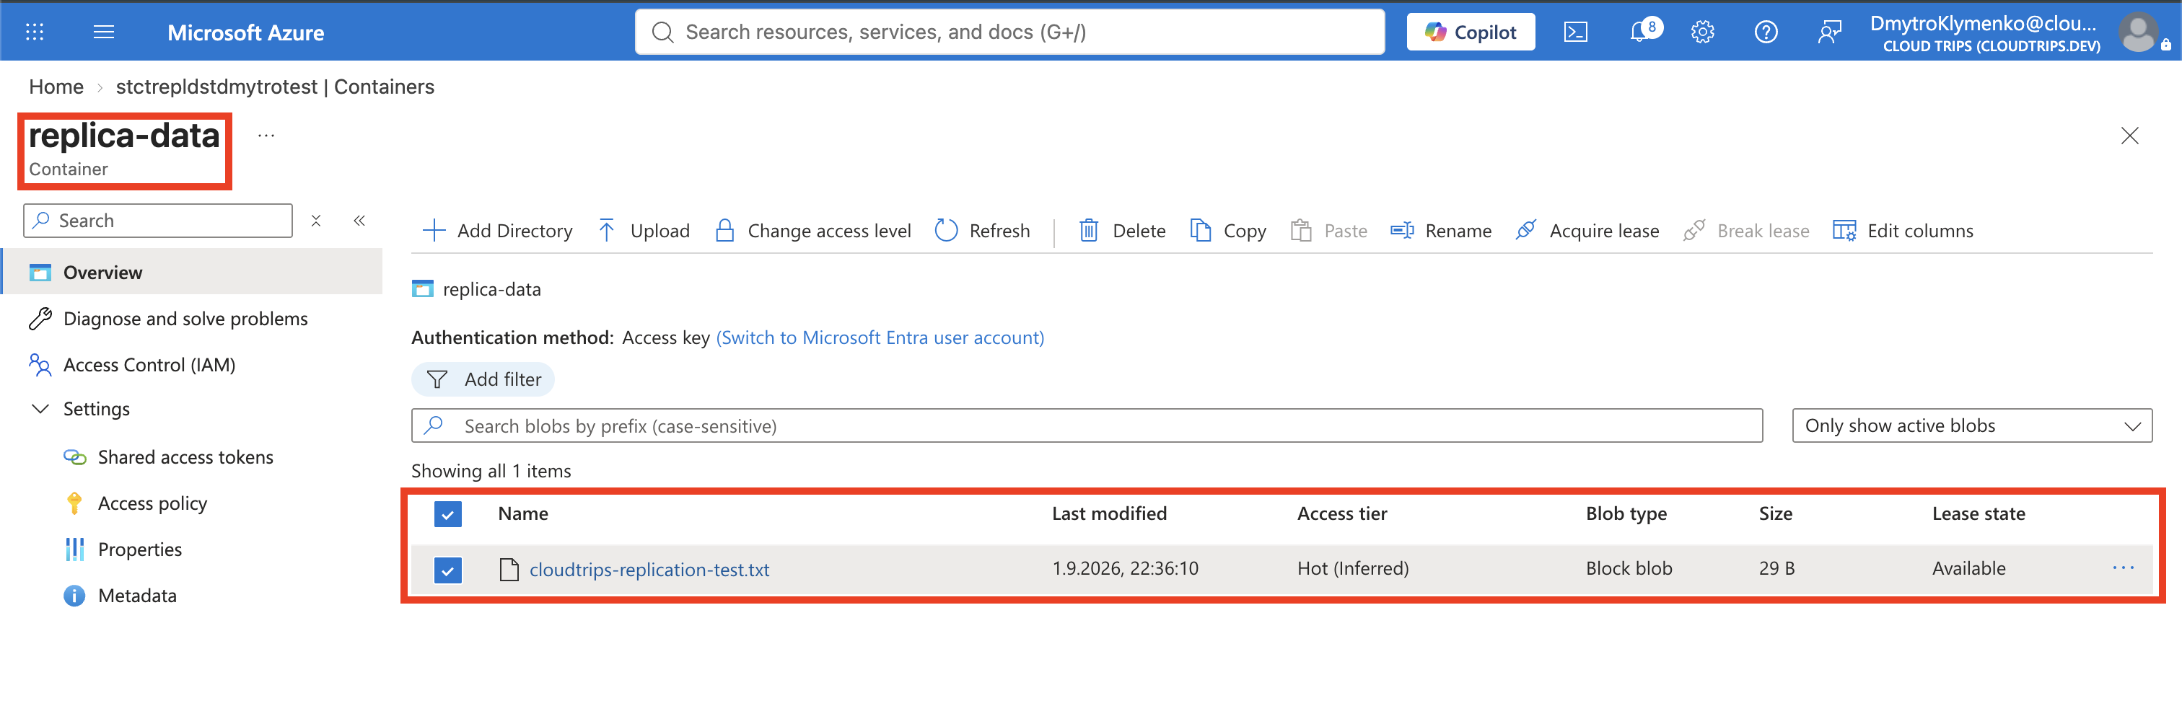Screen dimensions: 2182x724
Task: Sort by Last modified column
Action: tap(1109, 513)
